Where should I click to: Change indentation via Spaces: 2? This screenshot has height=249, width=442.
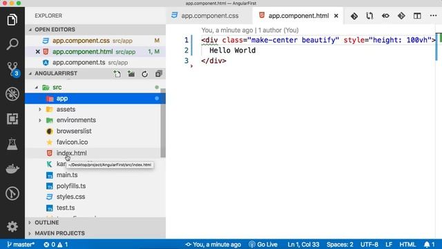tap(340, 244)
